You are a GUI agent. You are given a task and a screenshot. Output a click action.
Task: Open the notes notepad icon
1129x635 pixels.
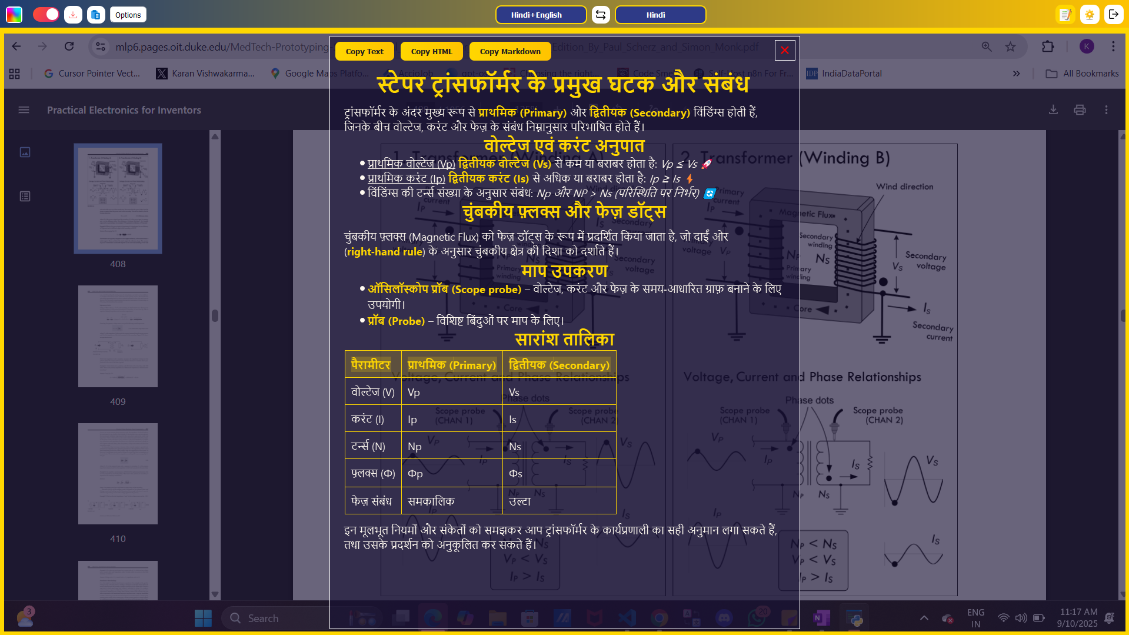coord(1065,15)
